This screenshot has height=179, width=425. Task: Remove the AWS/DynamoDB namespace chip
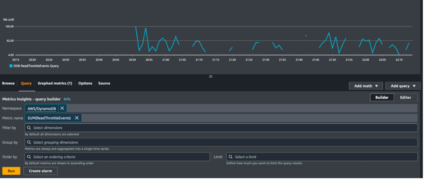[x=62, y=108]
